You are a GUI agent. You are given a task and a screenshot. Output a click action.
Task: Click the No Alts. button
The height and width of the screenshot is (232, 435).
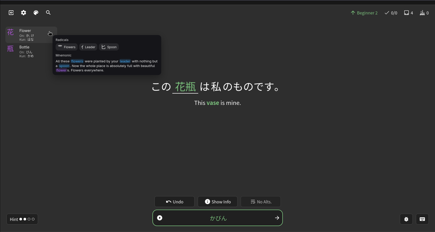pyautogui.click(x=261, y=202)
